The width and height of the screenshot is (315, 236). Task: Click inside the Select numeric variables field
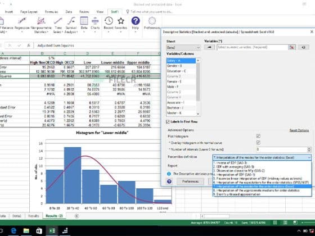pos(253,47)
